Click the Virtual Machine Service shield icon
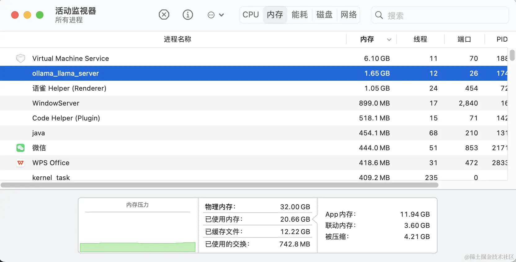516x262 pixels. point(20,58)
